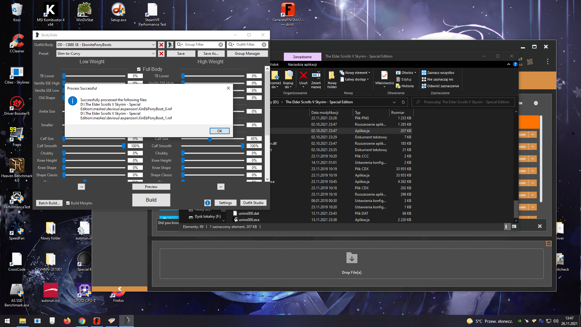Screen dimensions: 581x327
Task: Select Narzędzia aplikacji tab
Action: pyautogui.click(x=302, y=64)
